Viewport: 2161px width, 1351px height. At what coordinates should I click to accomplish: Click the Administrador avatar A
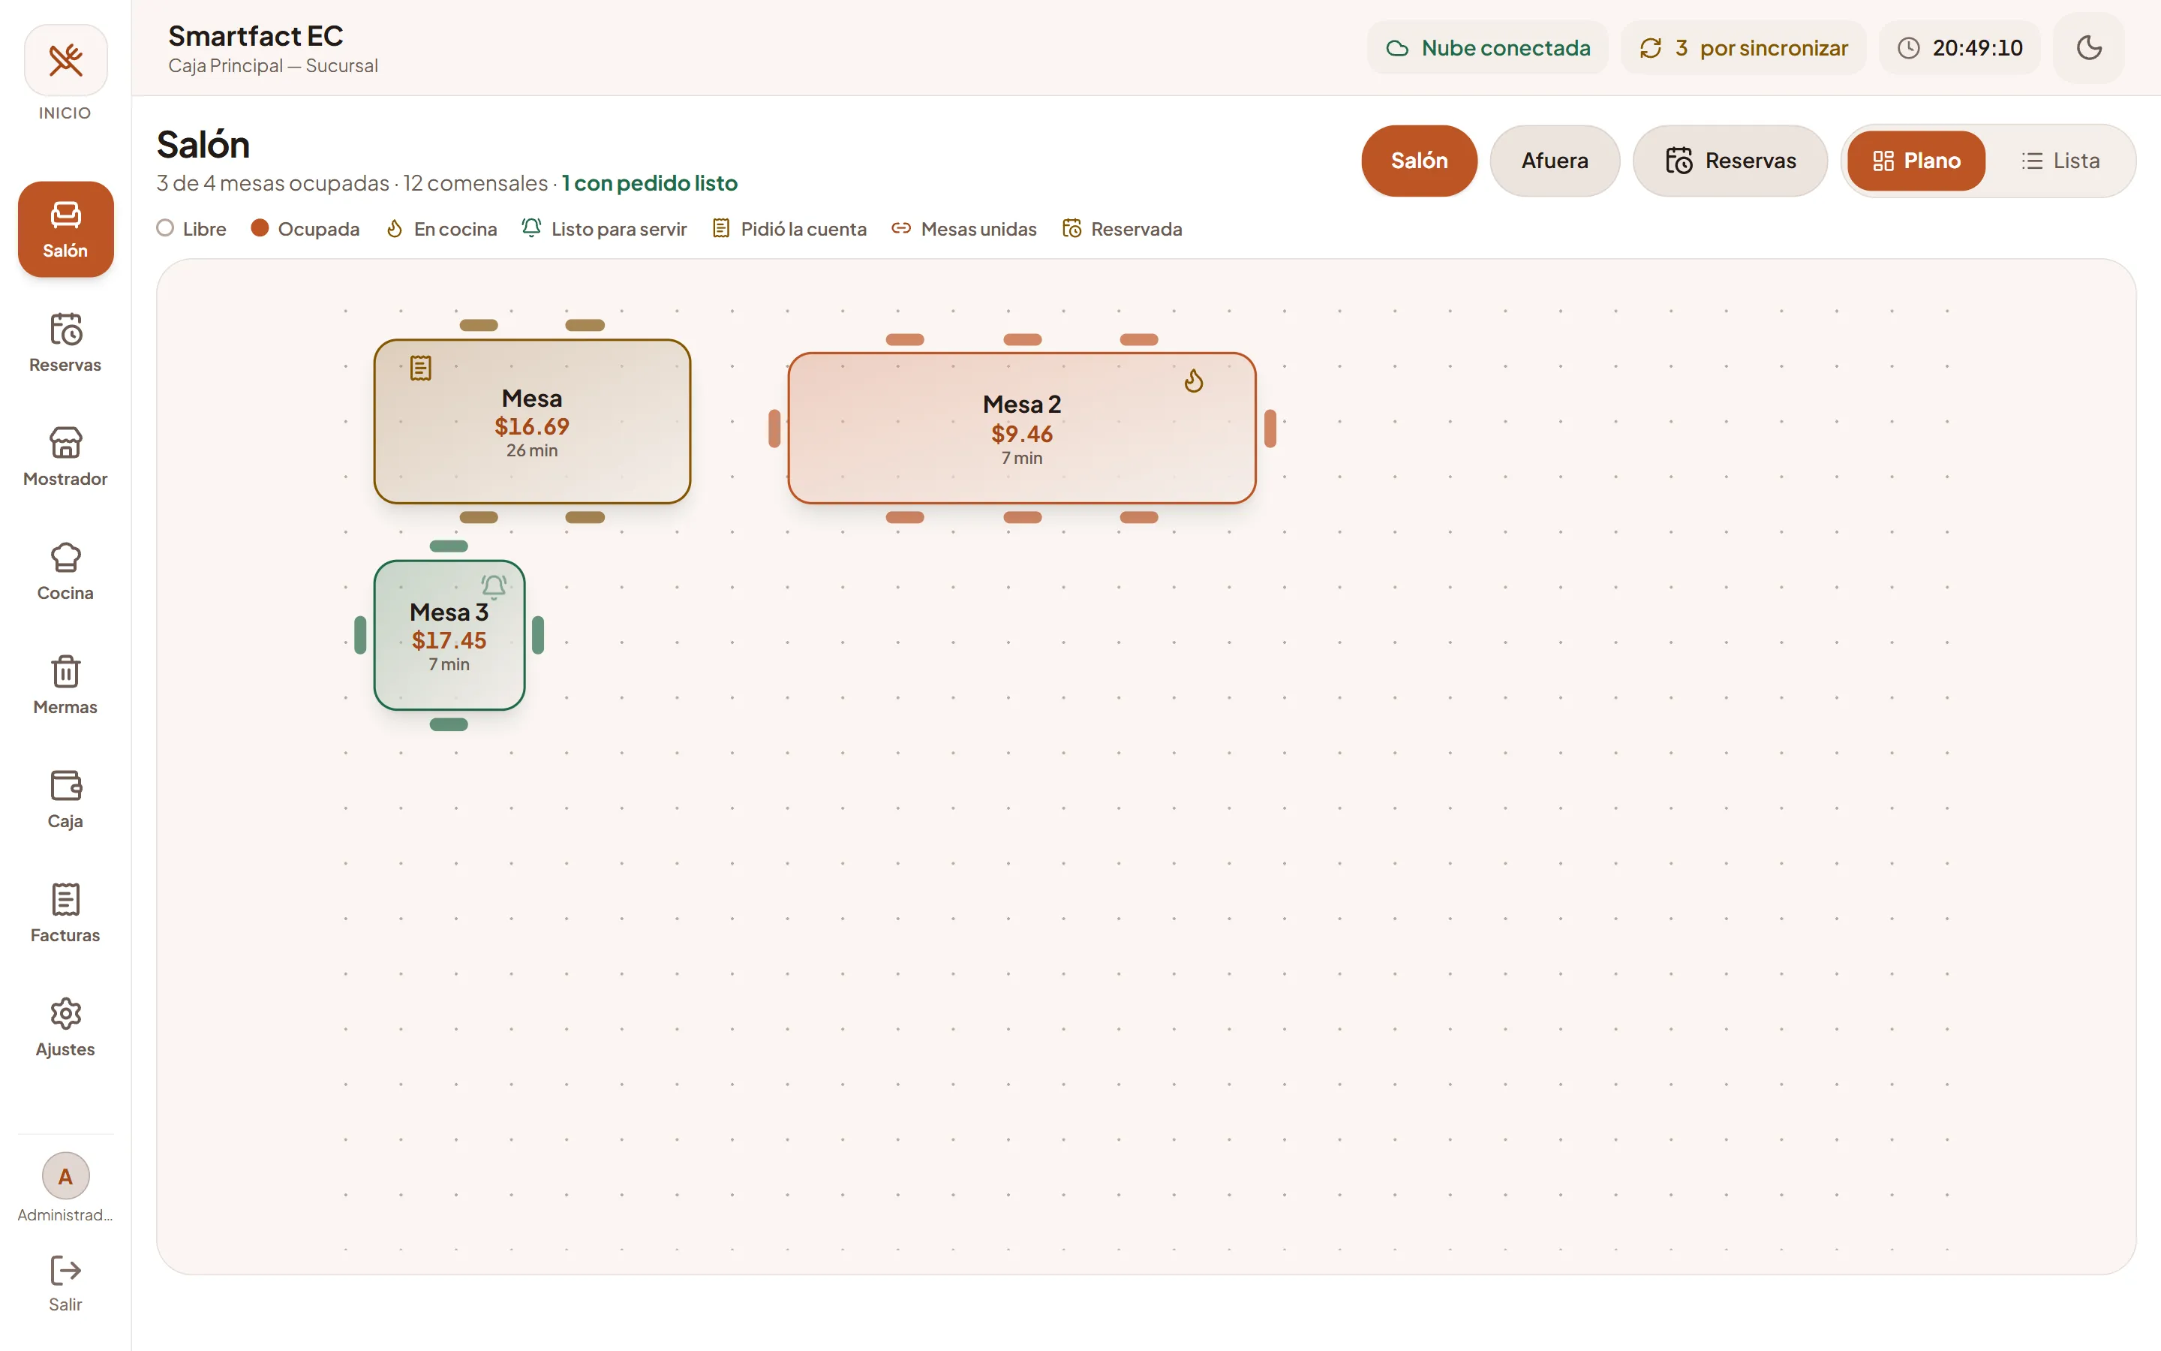[x=65, y=1176]
